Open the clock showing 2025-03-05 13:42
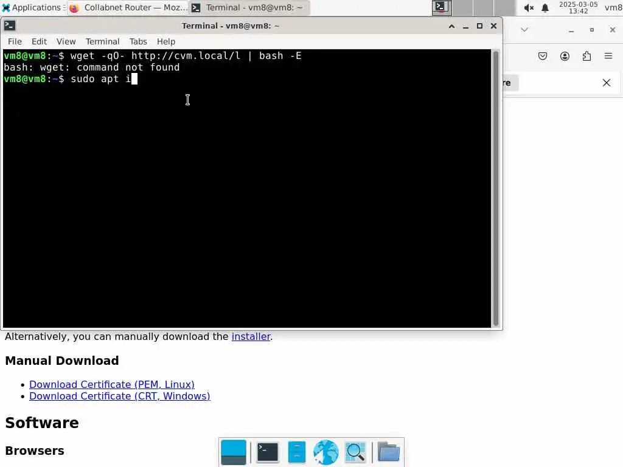Viewport: 623px width, 467px height. (x=578, y=7)
